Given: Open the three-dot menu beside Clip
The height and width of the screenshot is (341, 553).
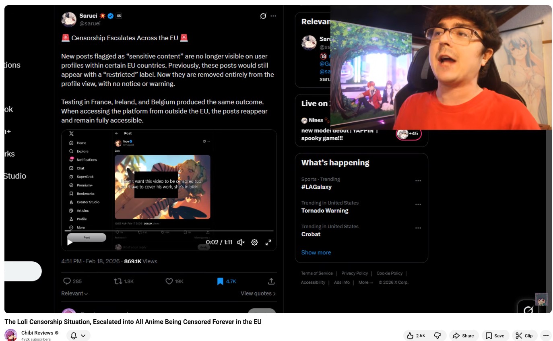Looking at the screenshot, I should pos(546,335).
